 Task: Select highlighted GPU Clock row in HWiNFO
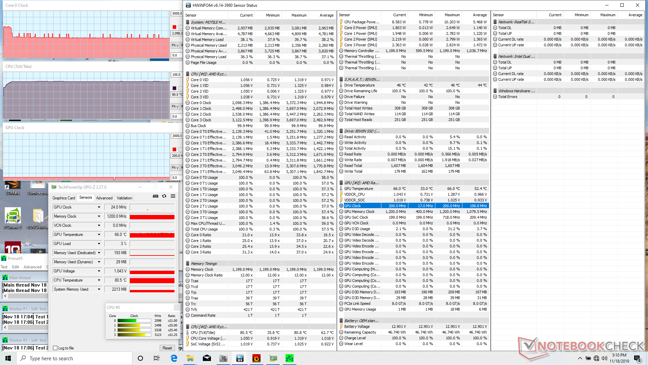[413, 206]
